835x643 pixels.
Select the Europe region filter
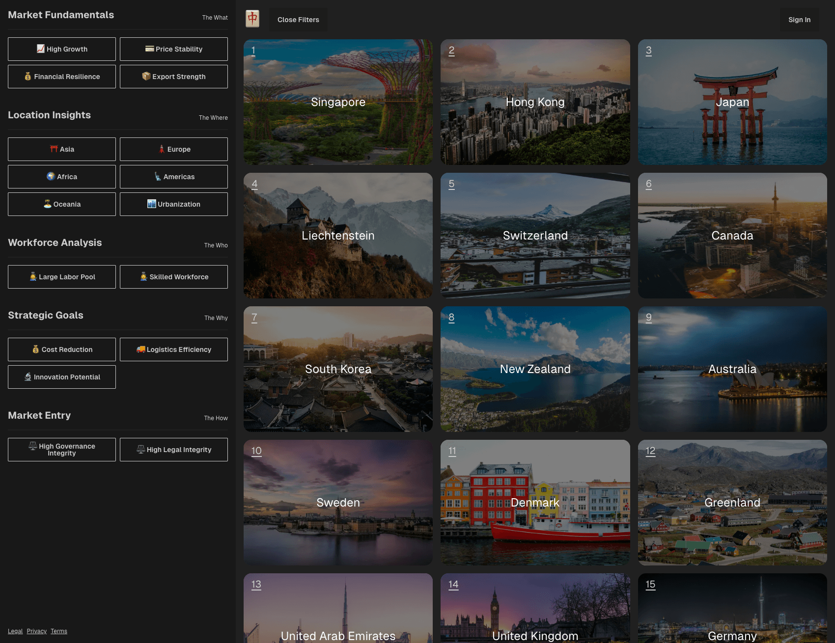click(174, 149)
